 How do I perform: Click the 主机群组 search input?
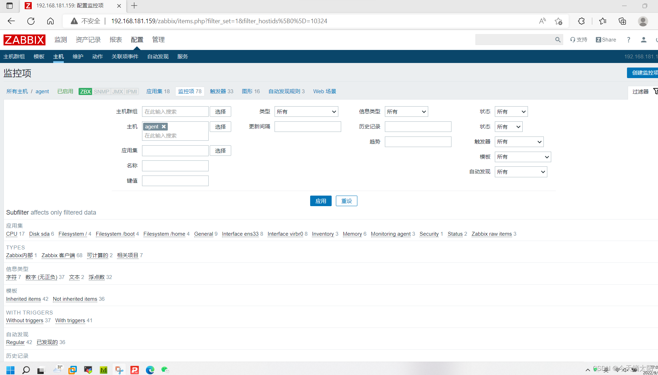(x=175, y=112)
